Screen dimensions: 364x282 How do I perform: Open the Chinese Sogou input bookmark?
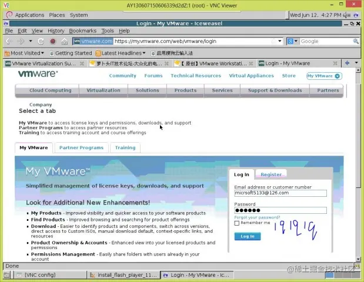coord(172,53)
